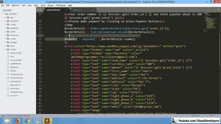Open the Help menu
221x124 pixels.
[70, 6]
